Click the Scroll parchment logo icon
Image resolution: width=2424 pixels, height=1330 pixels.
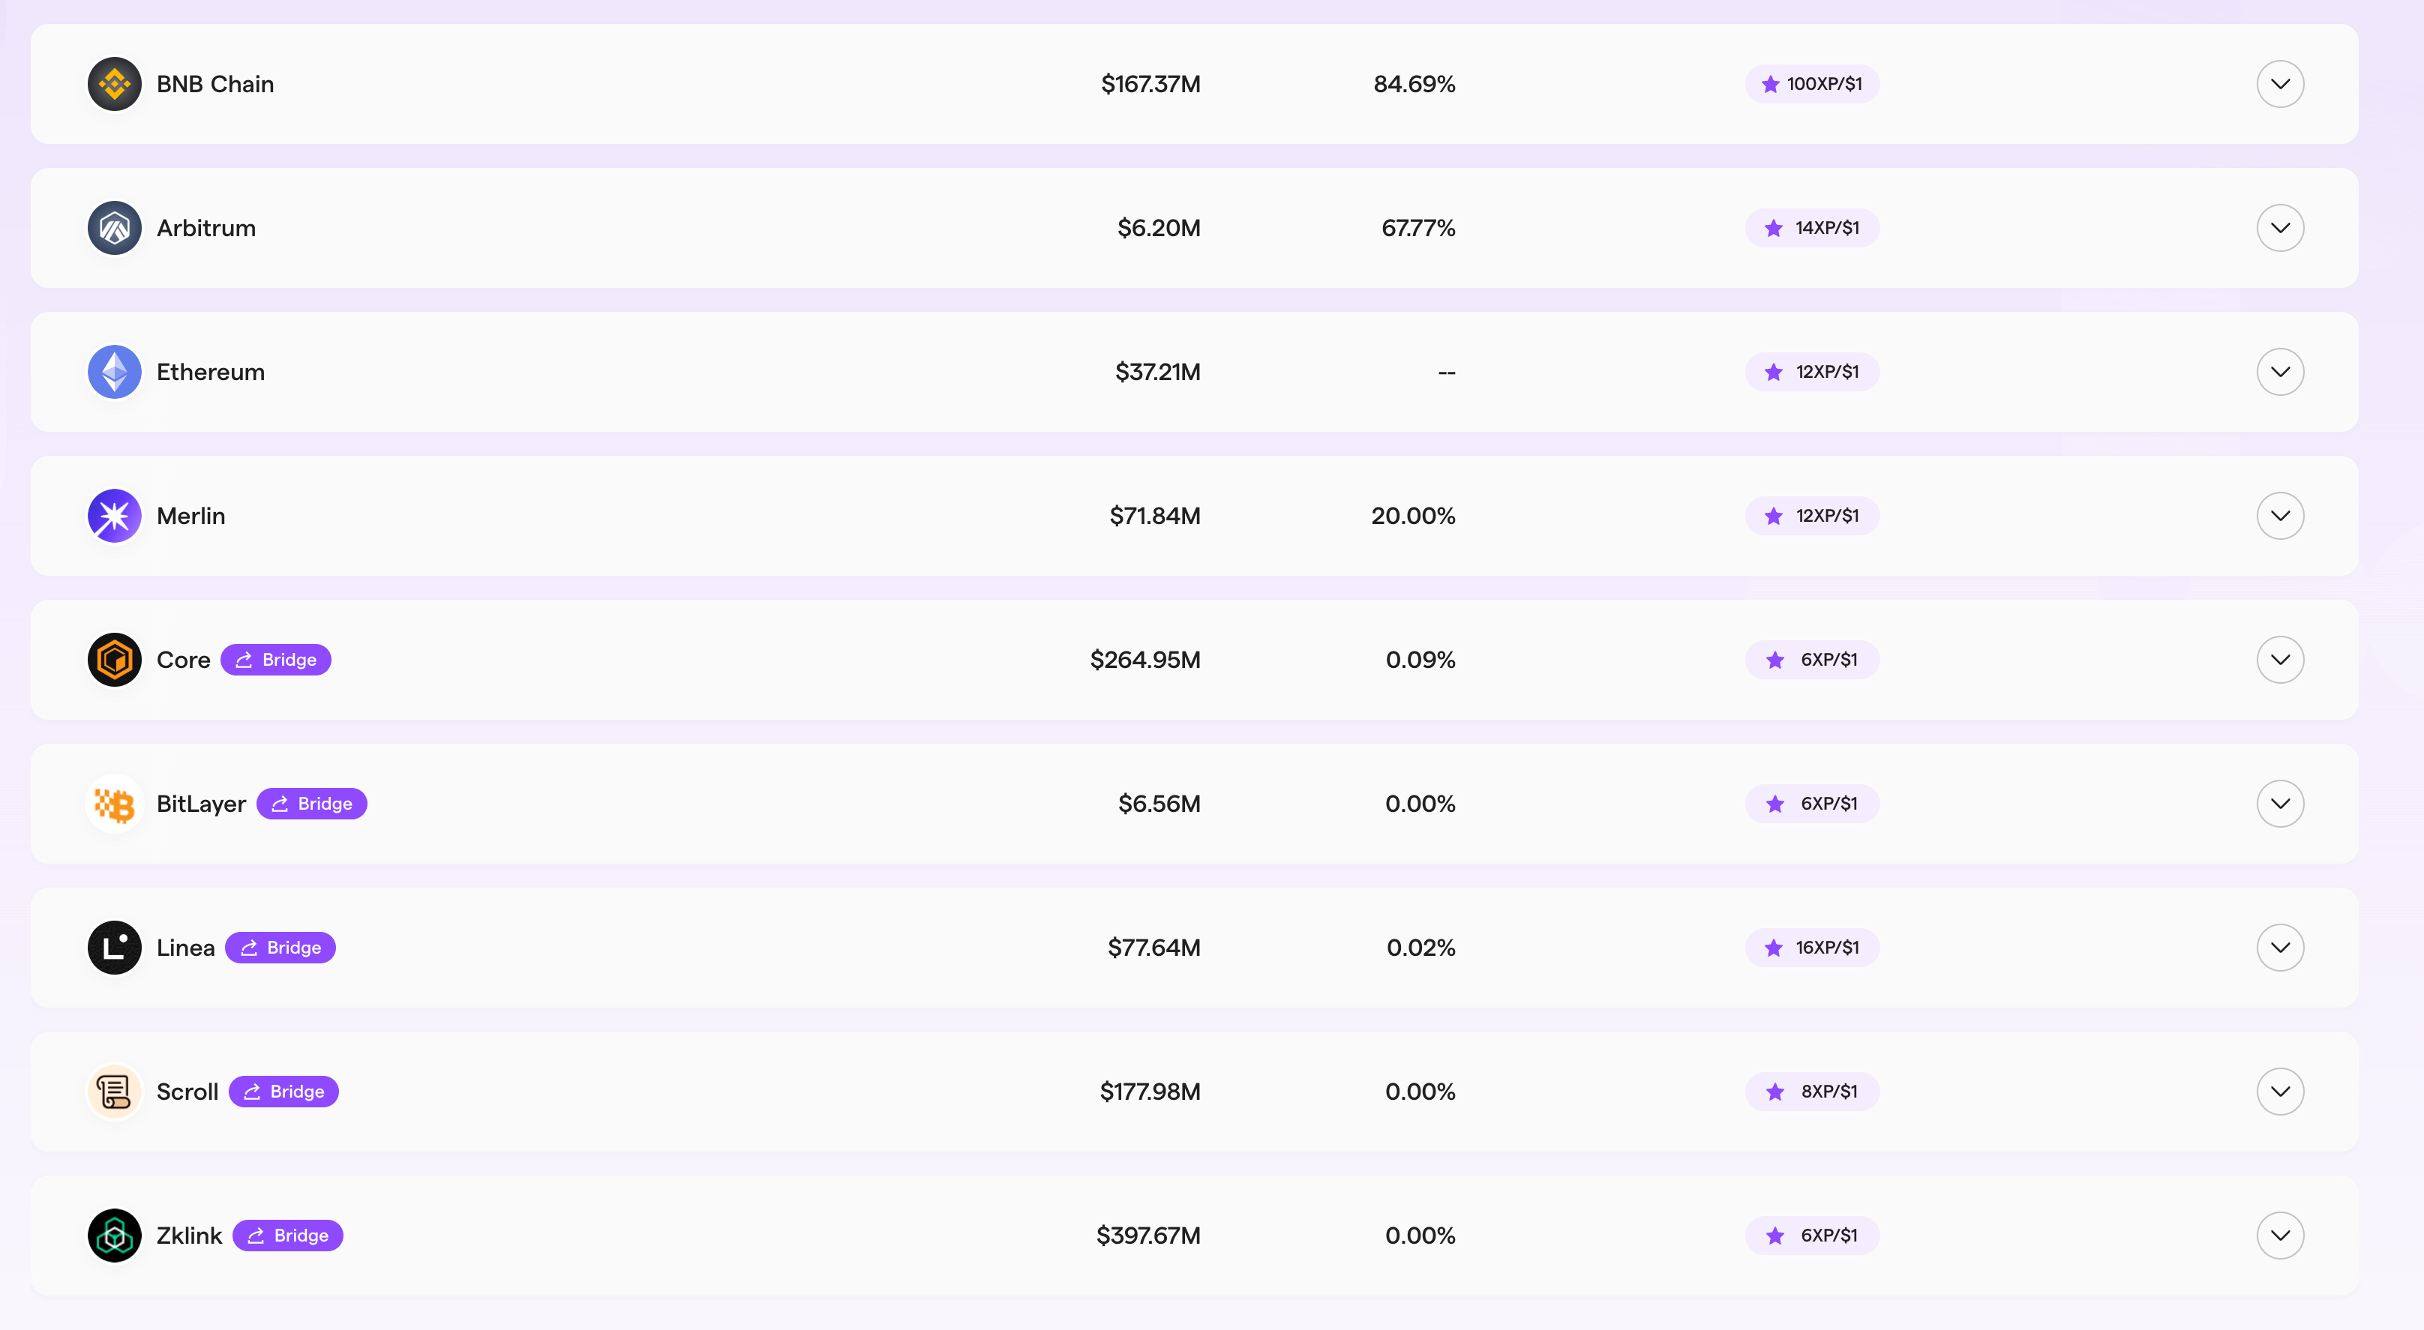115,1091
